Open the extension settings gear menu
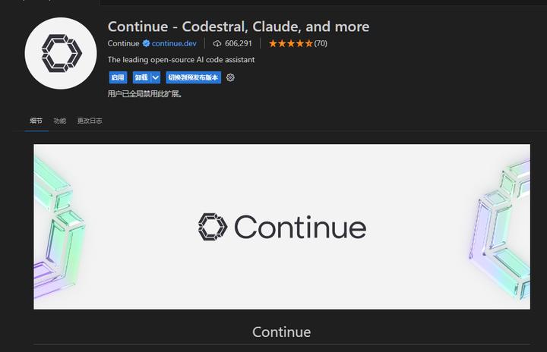This screenshot has width=547, height=352. [231, 77]
